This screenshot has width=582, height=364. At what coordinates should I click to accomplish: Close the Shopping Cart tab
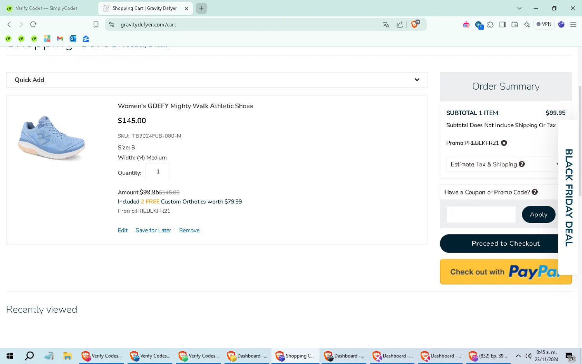[186, 9]
